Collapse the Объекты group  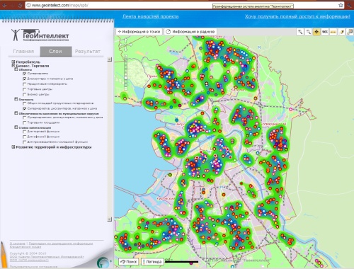[x=16, y=69]
